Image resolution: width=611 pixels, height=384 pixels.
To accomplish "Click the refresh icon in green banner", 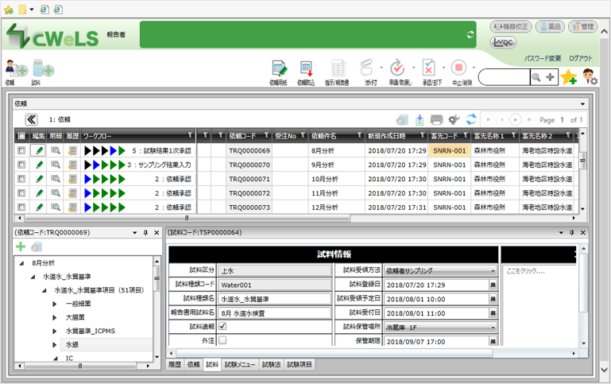I will (470, 34).
